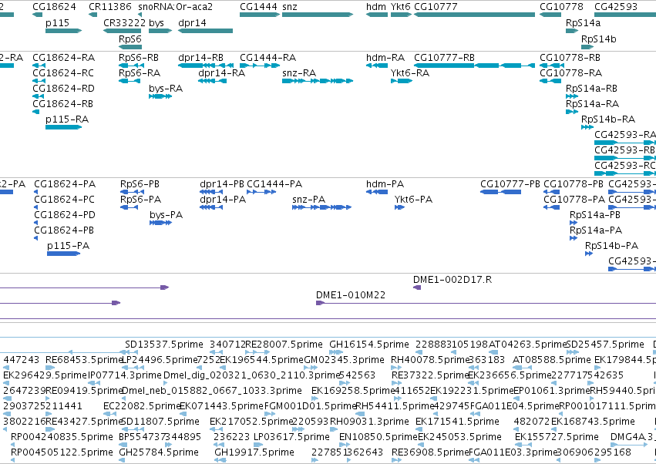Viewport: 656px width, 464px height.
Task: Select the CG10777-PB protein feature
Action: pyautogui.click(x=501, y=192)
